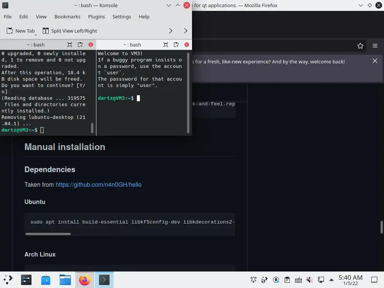Open the keyboard layout tray icon
This screenshot has height=288, width=384.
point(298,280)
